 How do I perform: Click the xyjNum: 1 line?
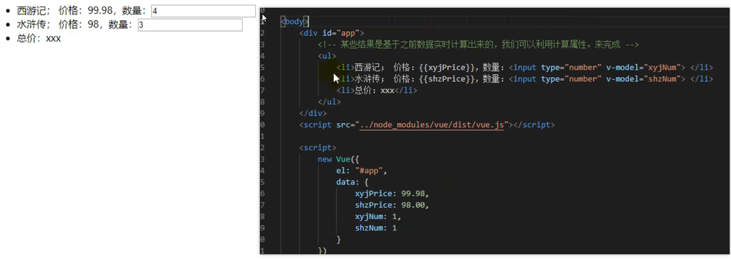click(x=378, y=217)
